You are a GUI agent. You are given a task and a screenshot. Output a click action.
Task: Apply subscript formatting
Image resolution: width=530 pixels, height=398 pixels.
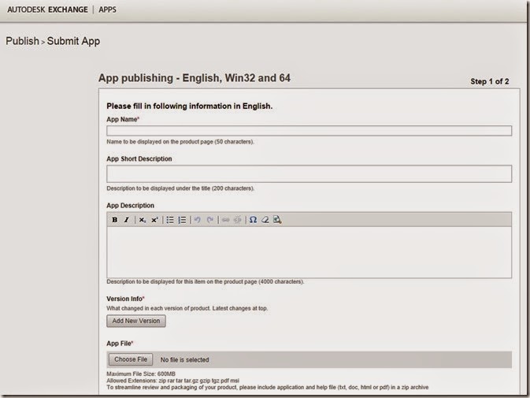[143, 220]
